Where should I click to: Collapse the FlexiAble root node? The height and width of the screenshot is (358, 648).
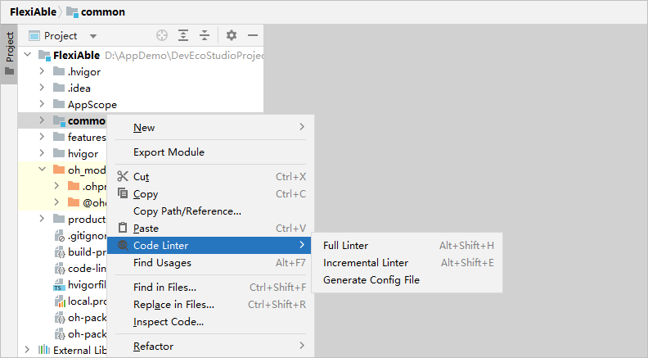pyautogui.click(x=28, y=55)
